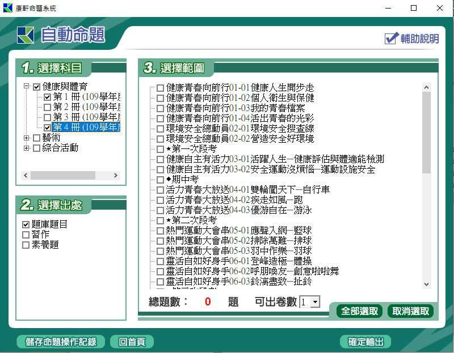Check the 藝術 subject checkbox
Image resolution: width=454 pixels, height=353 pixels.
point(36,138)
